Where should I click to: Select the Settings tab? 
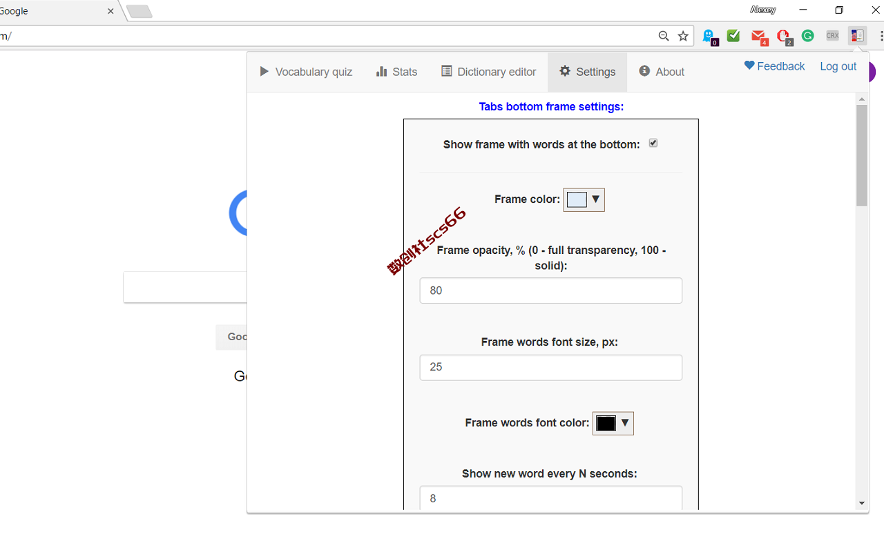pos(588,72)
